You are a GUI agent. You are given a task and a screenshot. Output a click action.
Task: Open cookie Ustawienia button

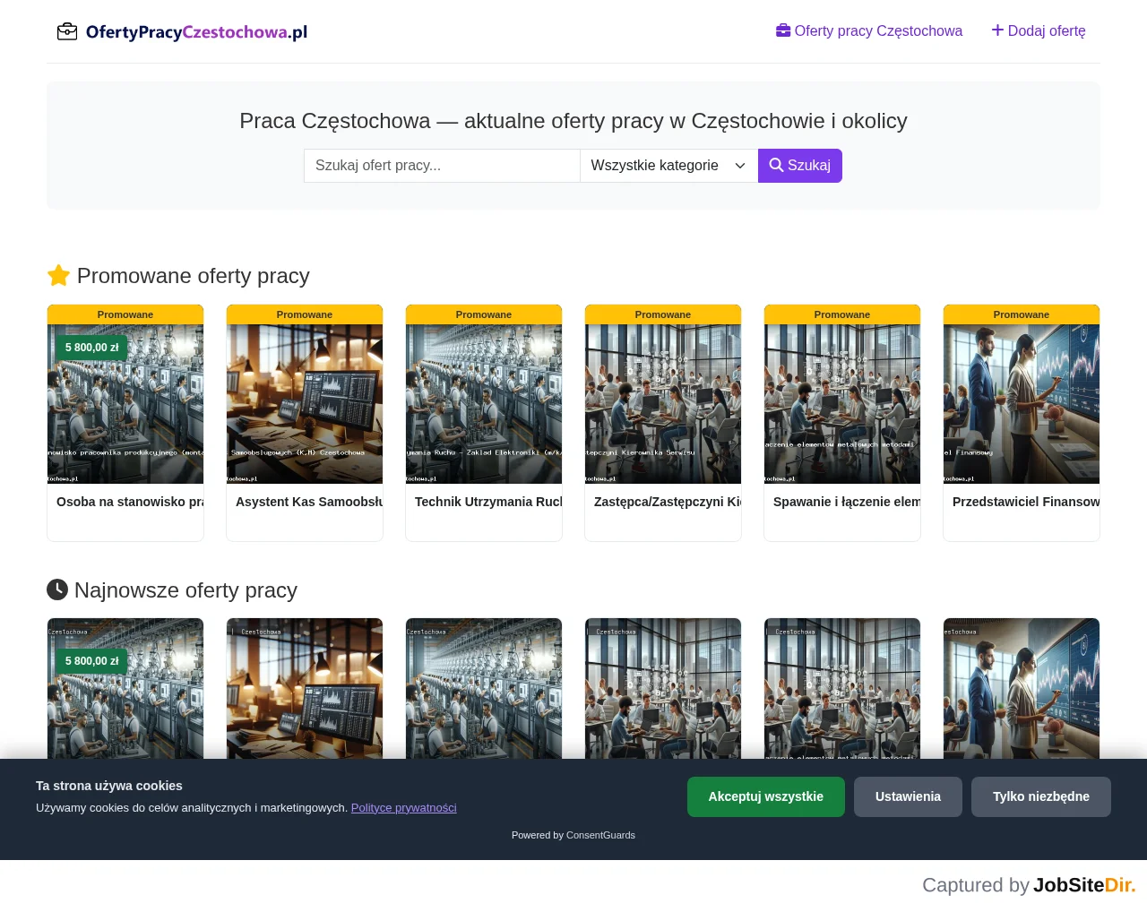[908, 796]
